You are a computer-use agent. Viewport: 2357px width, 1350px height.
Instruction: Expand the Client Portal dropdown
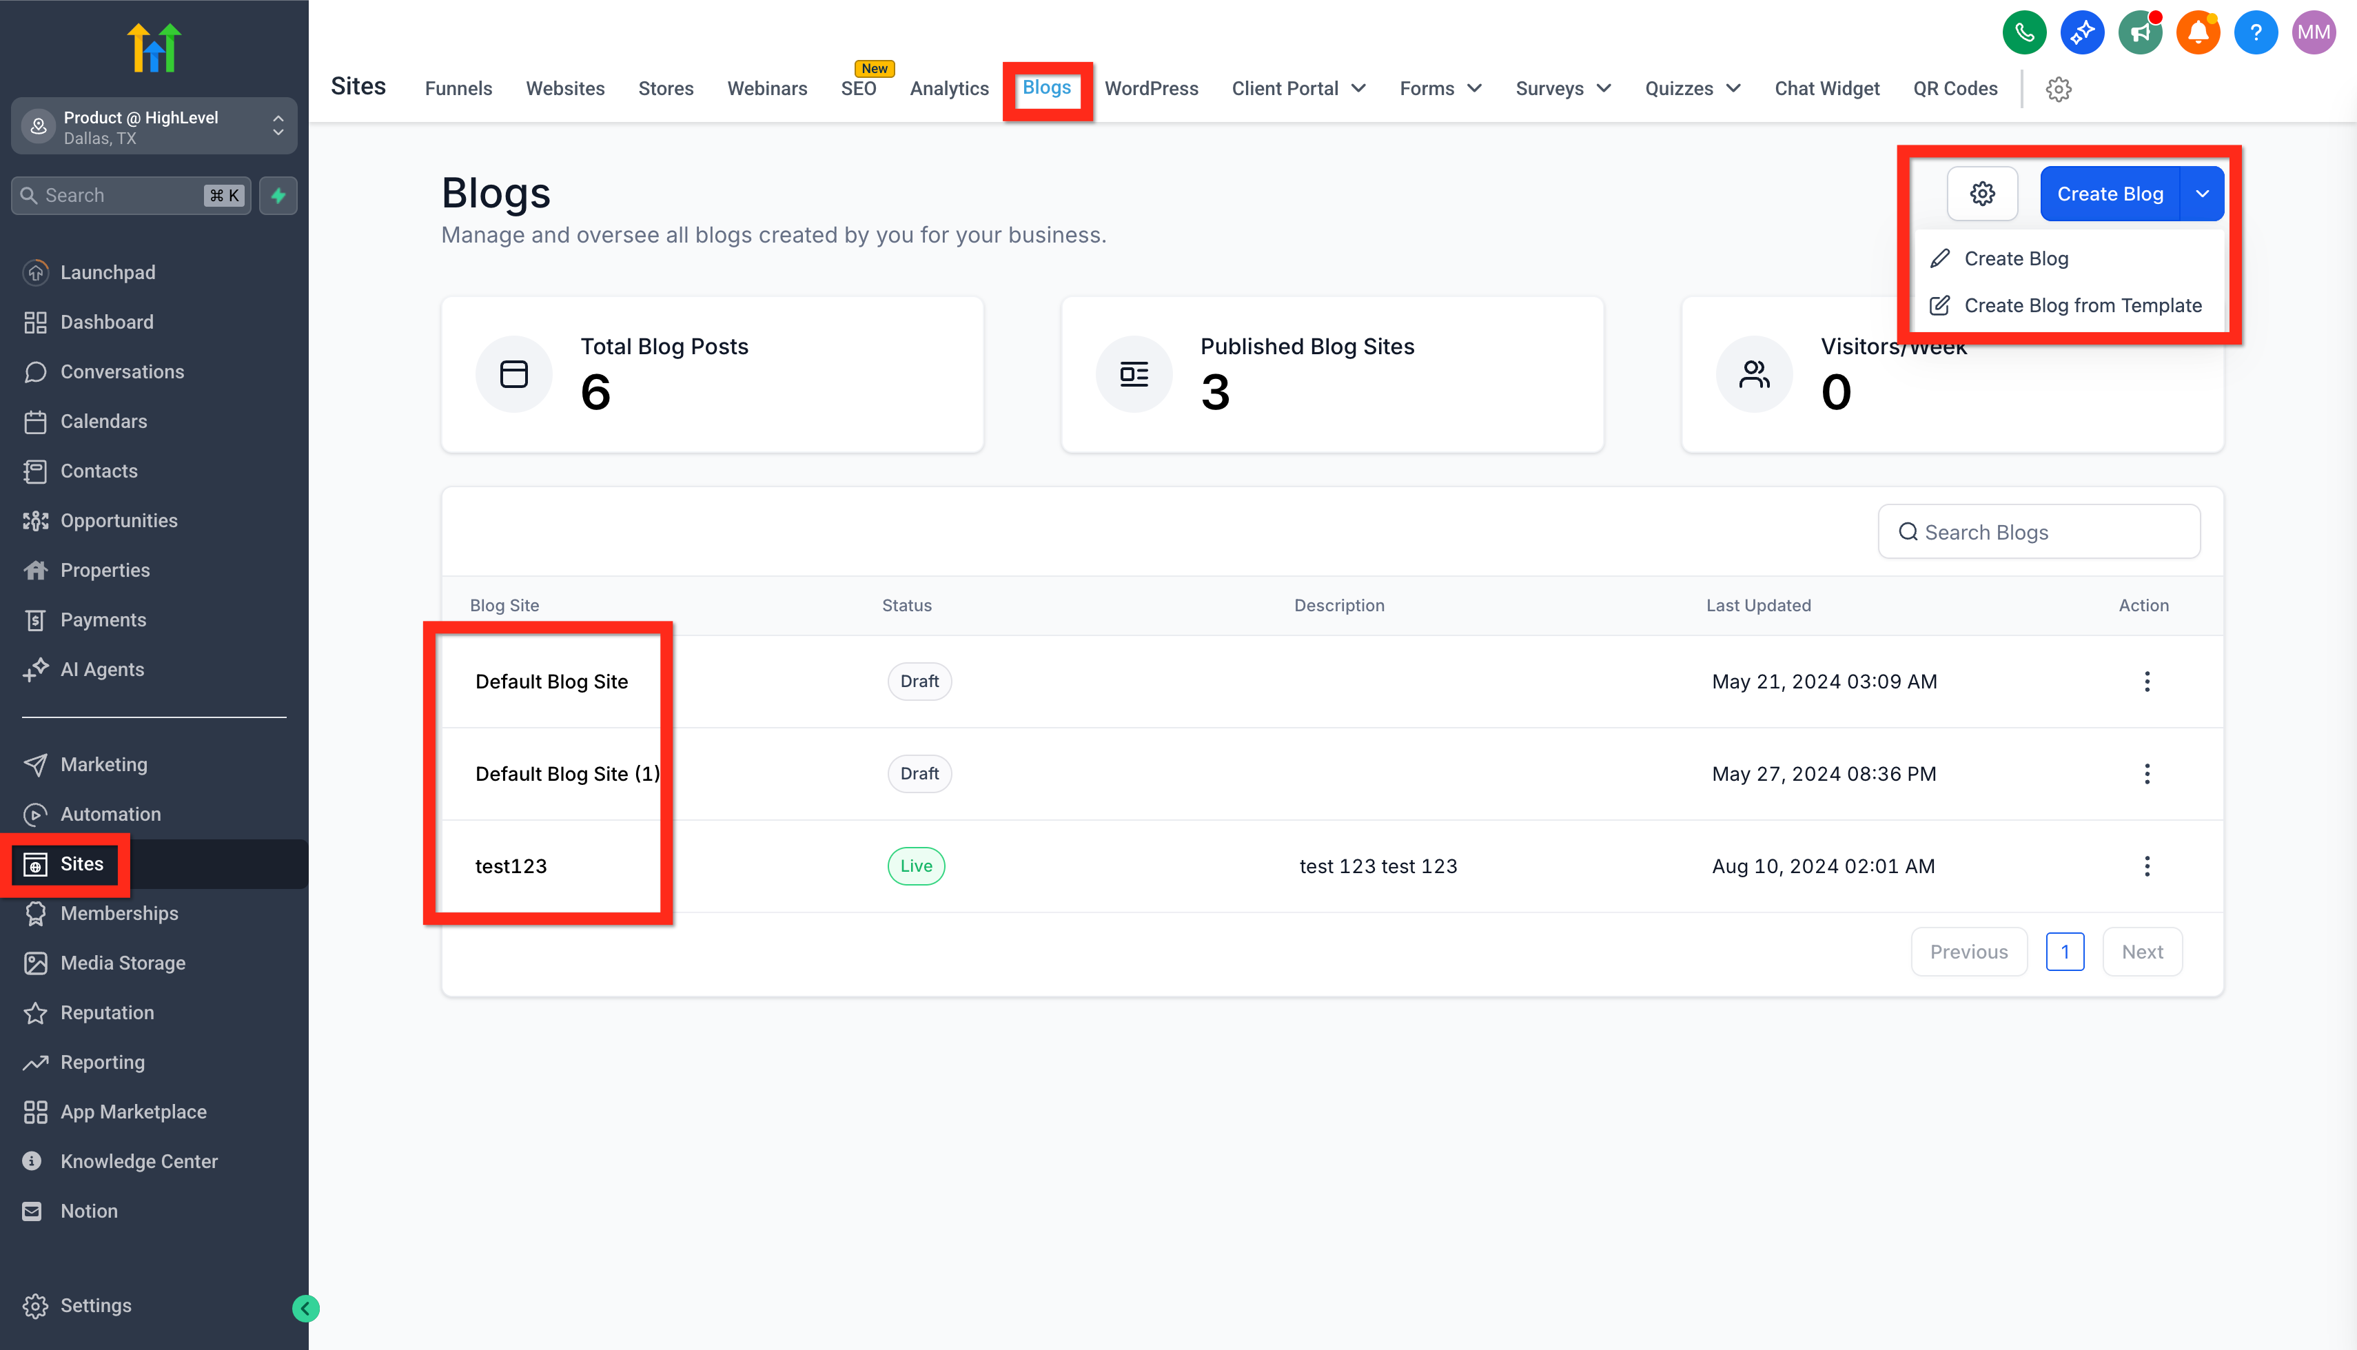click(x=1298, y=89)
